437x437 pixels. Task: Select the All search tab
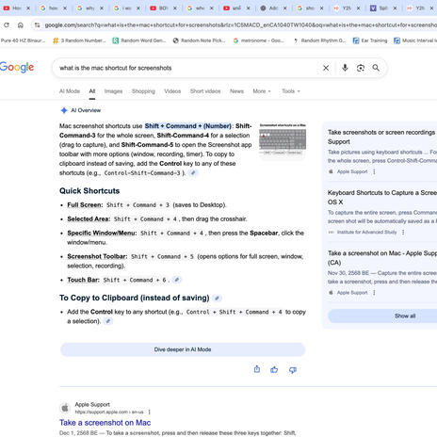pyautogui.click(x=92, y=91)
